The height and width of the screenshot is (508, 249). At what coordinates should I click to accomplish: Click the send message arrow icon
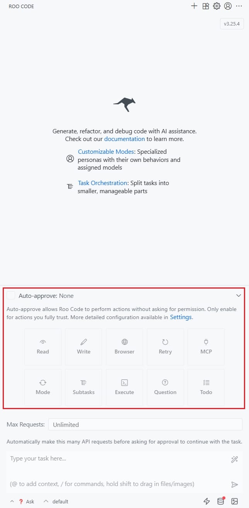[x=234, y=484]
